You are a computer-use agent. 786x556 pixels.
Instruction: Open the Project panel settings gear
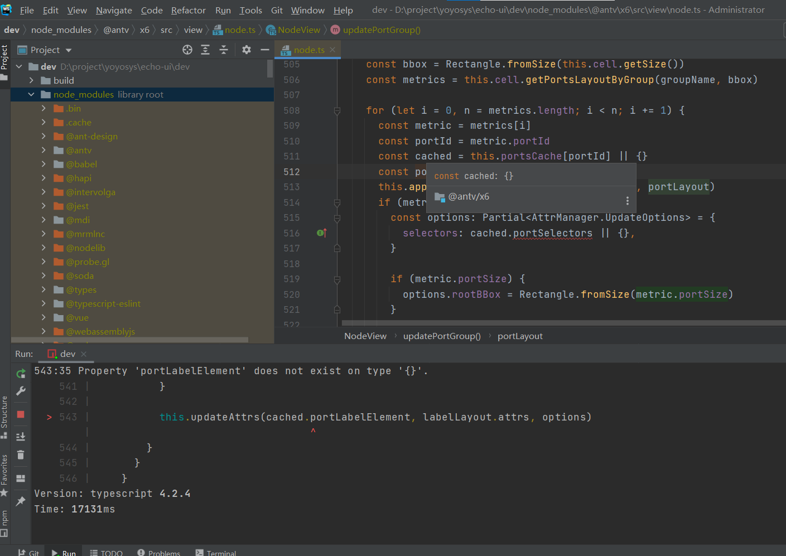[246, 50]
